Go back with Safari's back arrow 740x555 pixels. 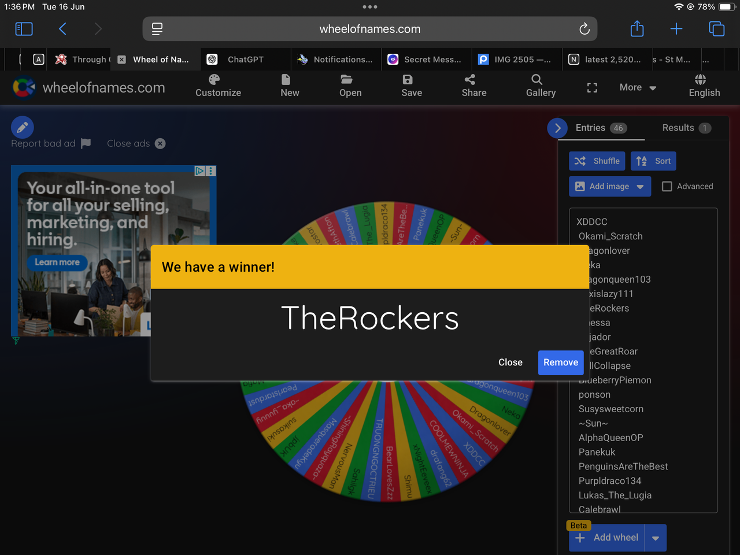(62, 29)
